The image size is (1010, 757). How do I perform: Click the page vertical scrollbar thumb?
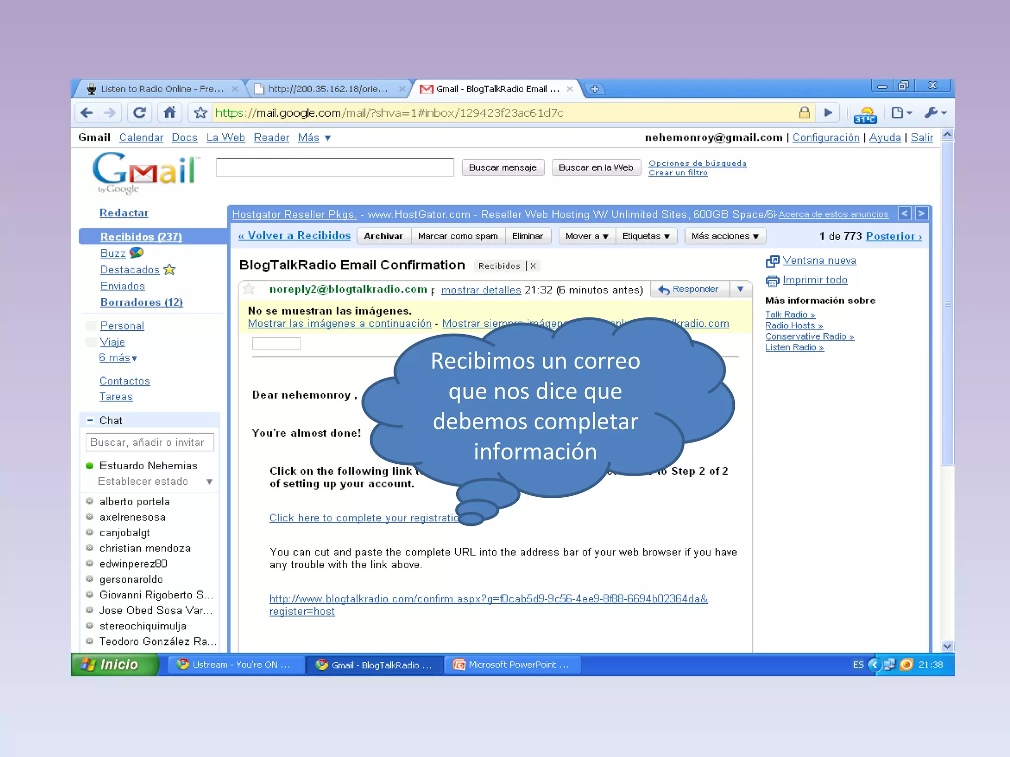pyautogui.click(x=947, y=303)
